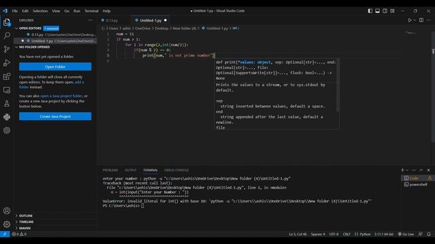
Task: Open the notifications bell icon
Action: click(429, 234)
